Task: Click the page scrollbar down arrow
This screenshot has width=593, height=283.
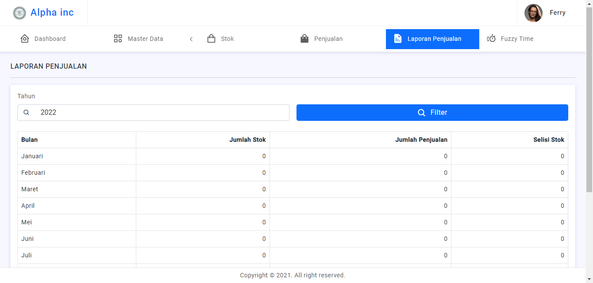Action: pyautogui.click(x=589, y=279)
